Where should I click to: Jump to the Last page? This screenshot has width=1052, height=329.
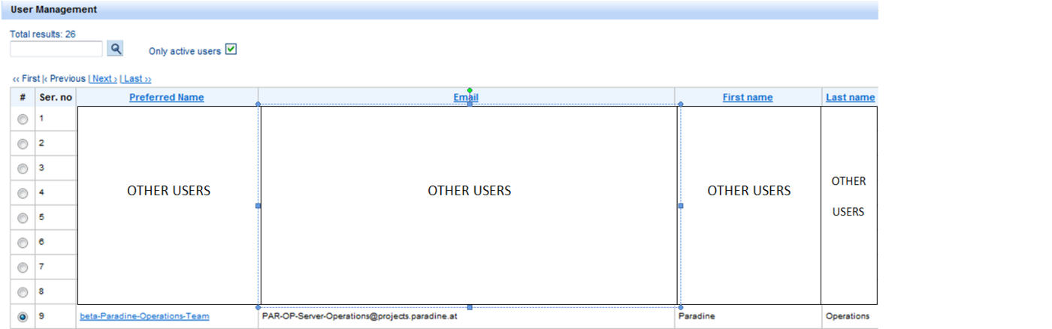coord(137,79)
